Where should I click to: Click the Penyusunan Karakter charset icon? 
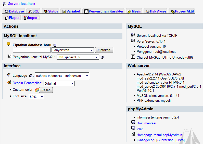[x=86, y=11]
